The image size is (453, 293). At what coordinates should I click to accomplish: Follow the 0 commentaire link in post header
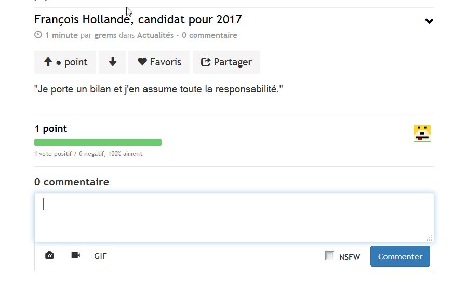209,35
